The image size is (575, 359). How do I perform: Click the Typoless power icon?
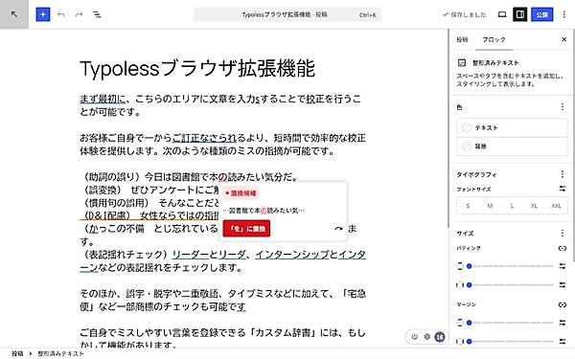414,337
